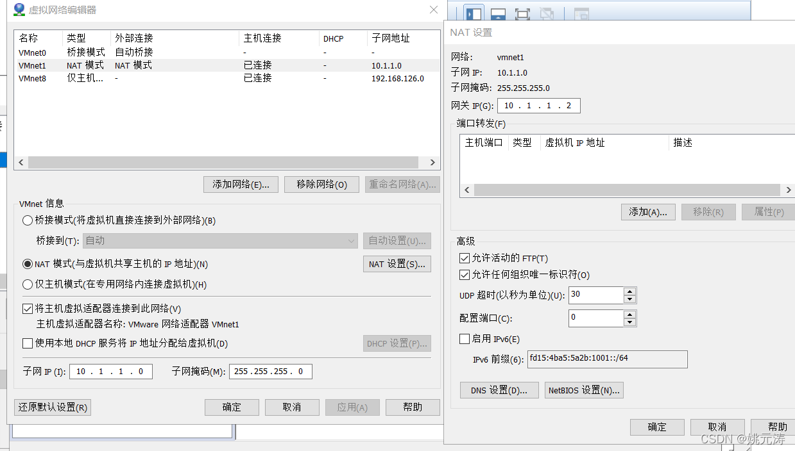Toggle the thumbnail bar view icon
Screen dimensions: 795x451
[x=498, y=14]
